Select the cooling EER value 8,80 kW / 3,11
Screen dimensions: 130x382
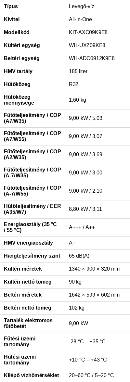coord(85,209)
